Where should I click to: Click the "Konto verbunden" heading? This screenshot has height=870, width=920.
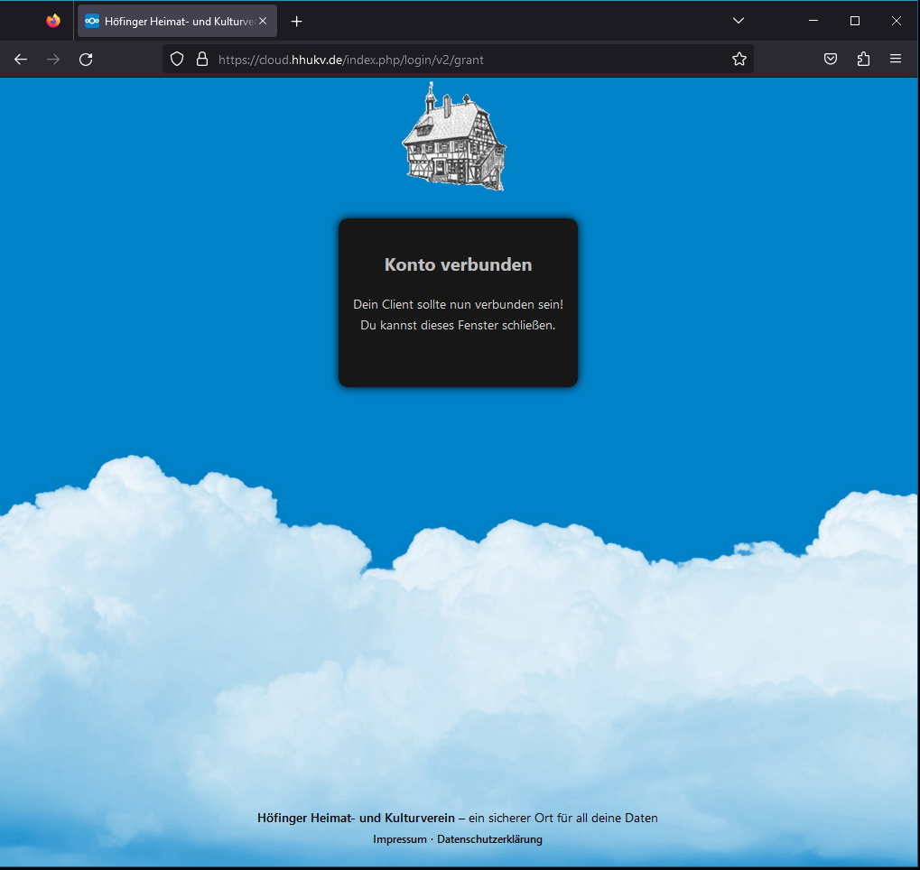coord(458,264)
